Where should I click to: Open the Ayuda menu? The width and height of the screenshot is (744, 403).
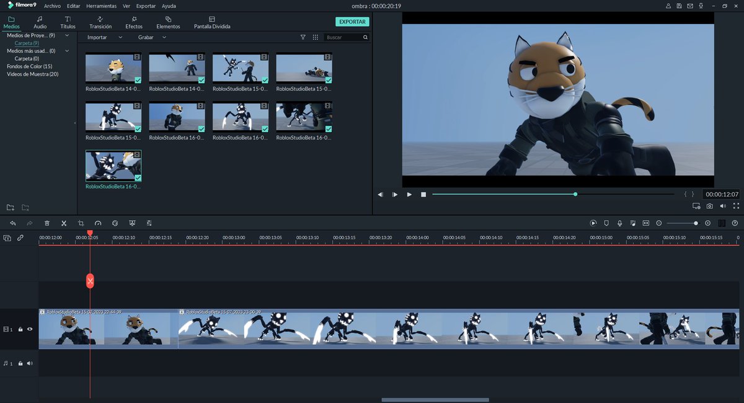pyautogui.click(x=169, y=6)
